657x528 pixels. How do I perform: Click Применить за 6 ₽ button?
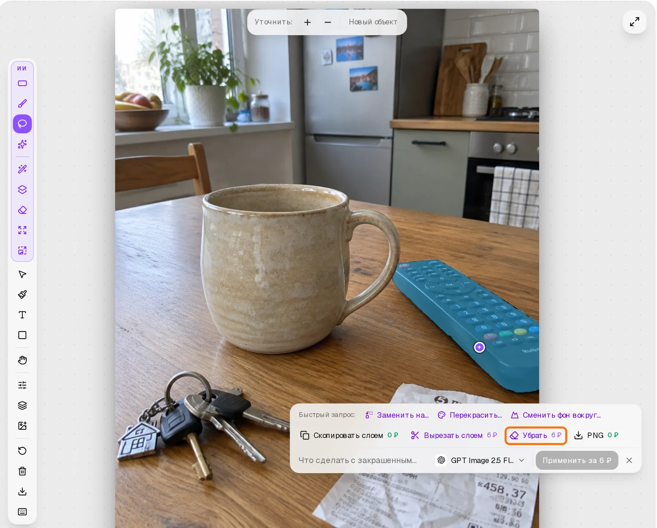tap(577, 460)
